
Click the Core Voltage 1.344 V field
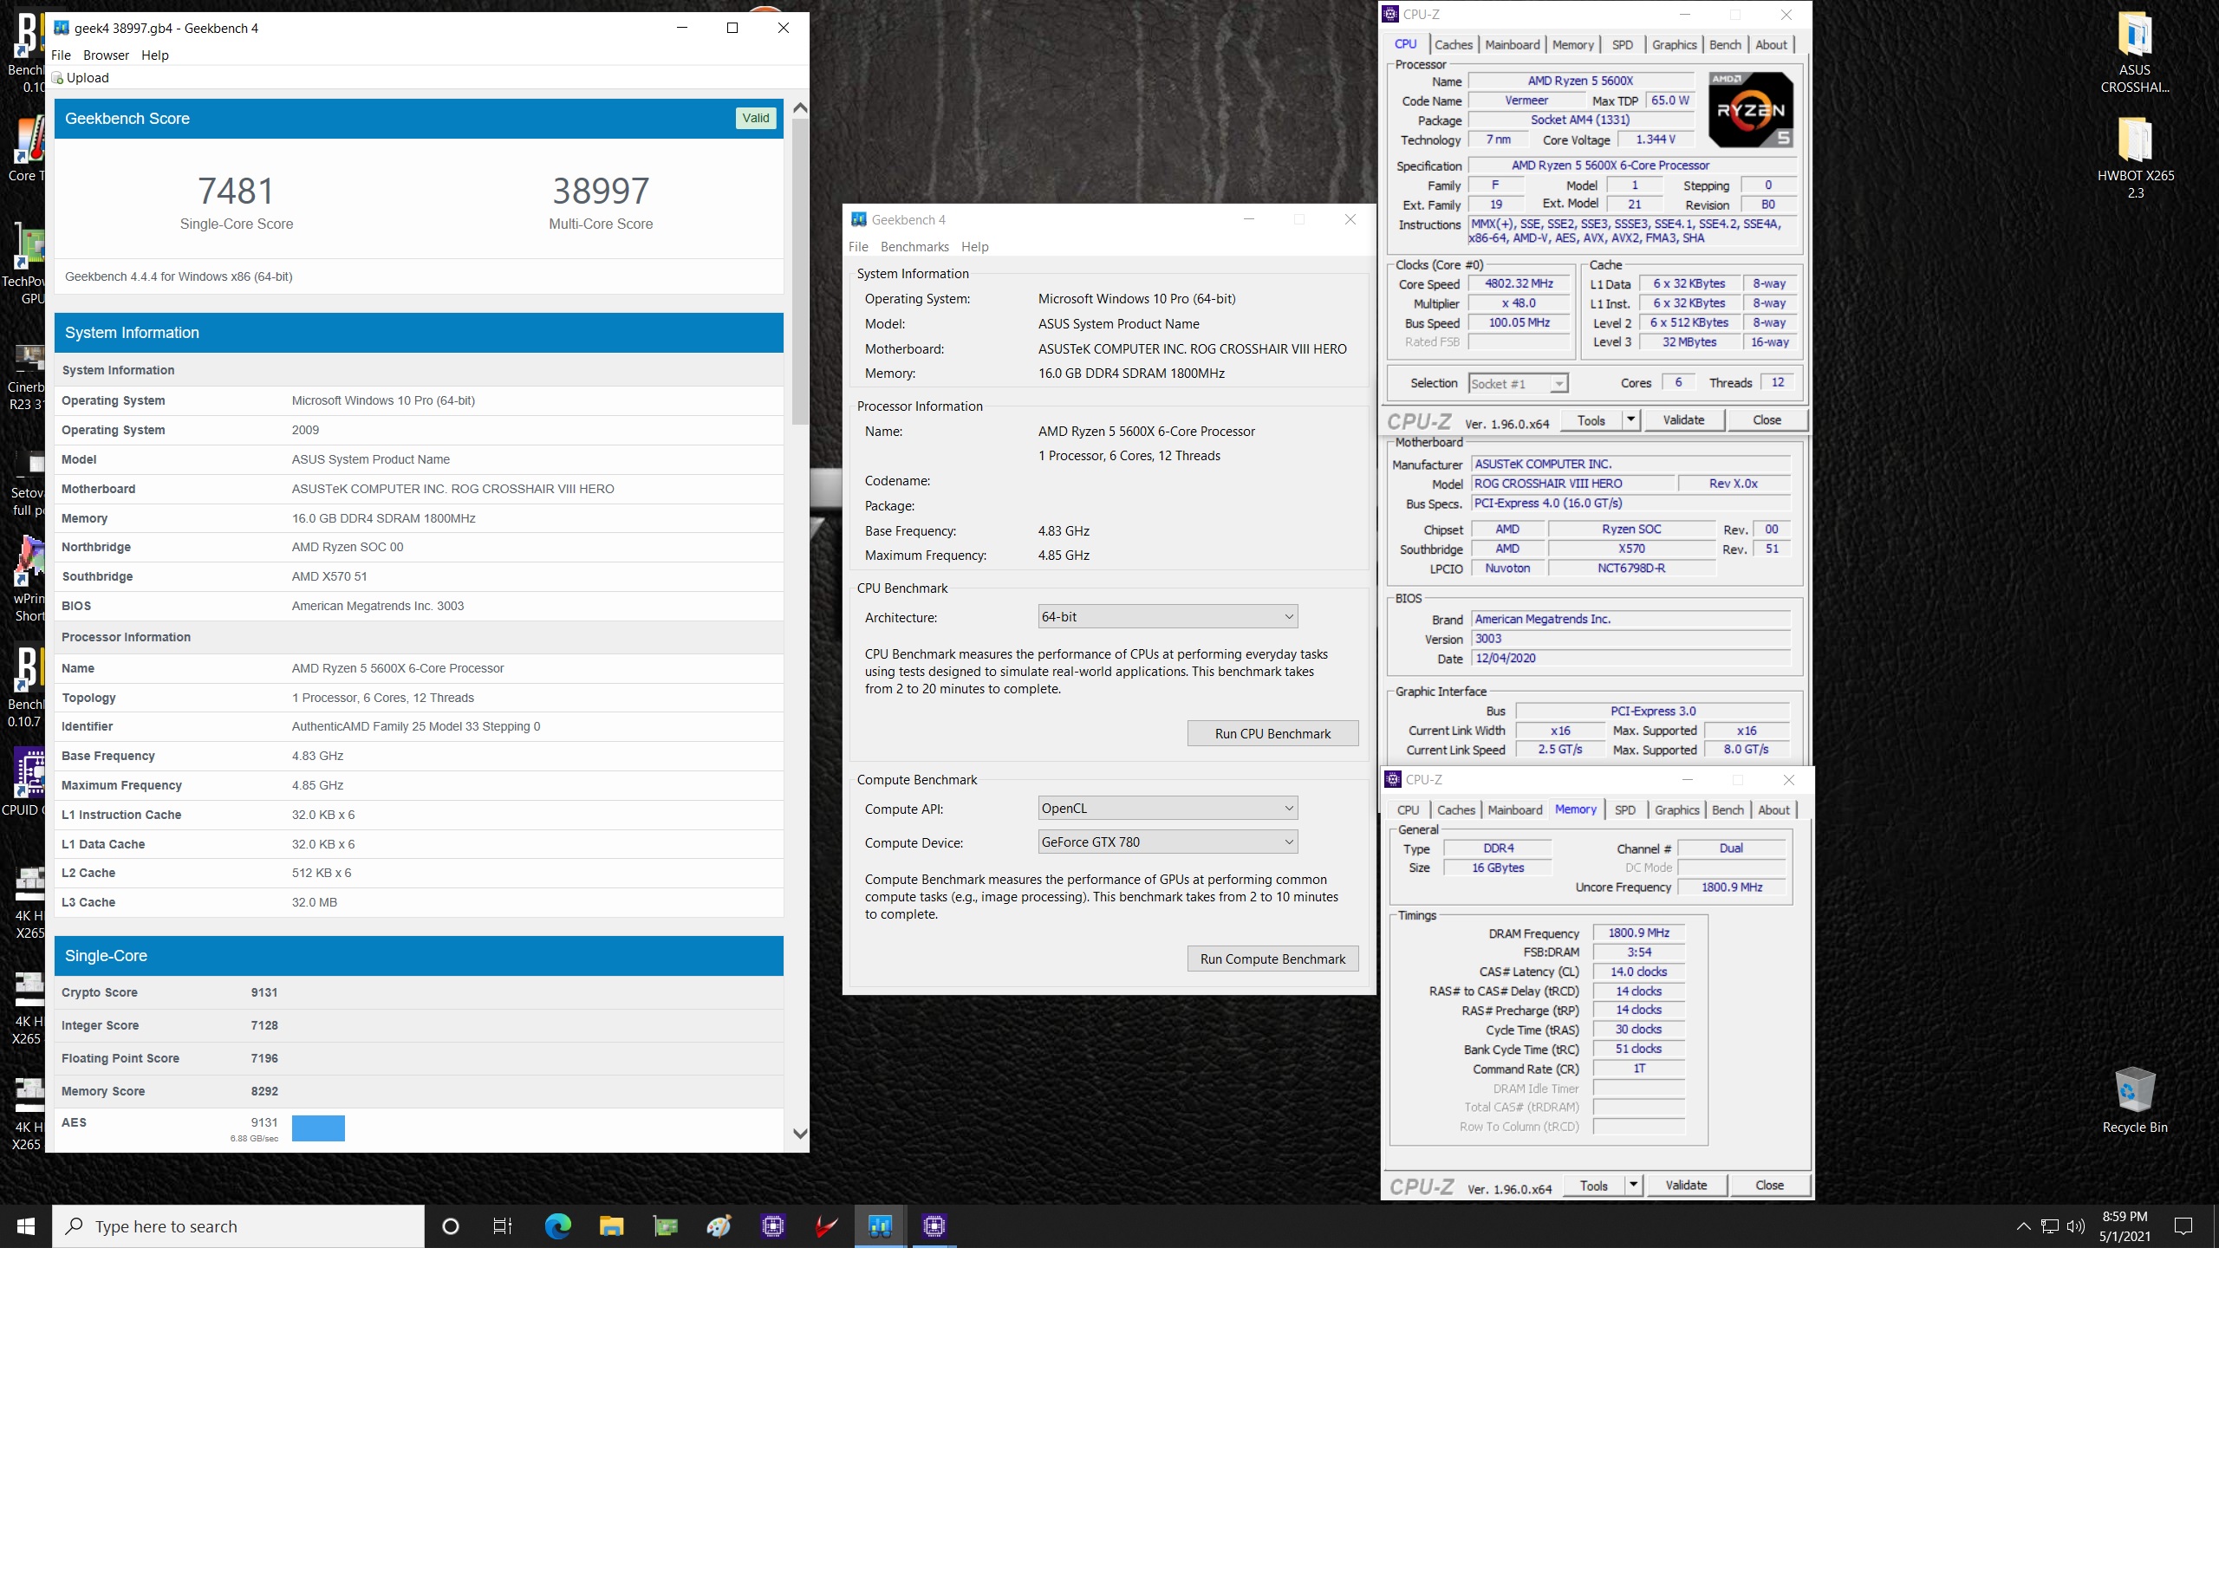tap(1656, 140)
